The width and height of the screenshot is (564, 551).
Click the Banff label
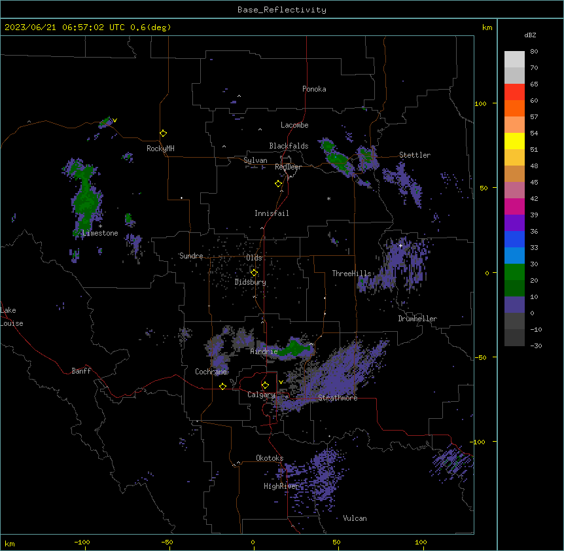click(x=81, y=371)
